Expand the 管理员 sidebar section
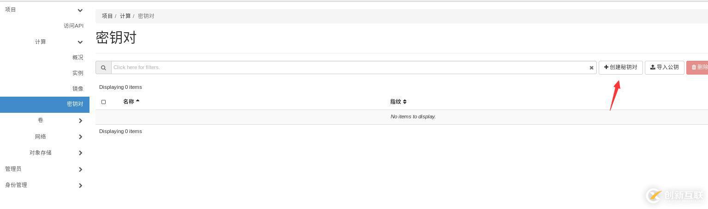The image size is (708, 209). point(80,169)
